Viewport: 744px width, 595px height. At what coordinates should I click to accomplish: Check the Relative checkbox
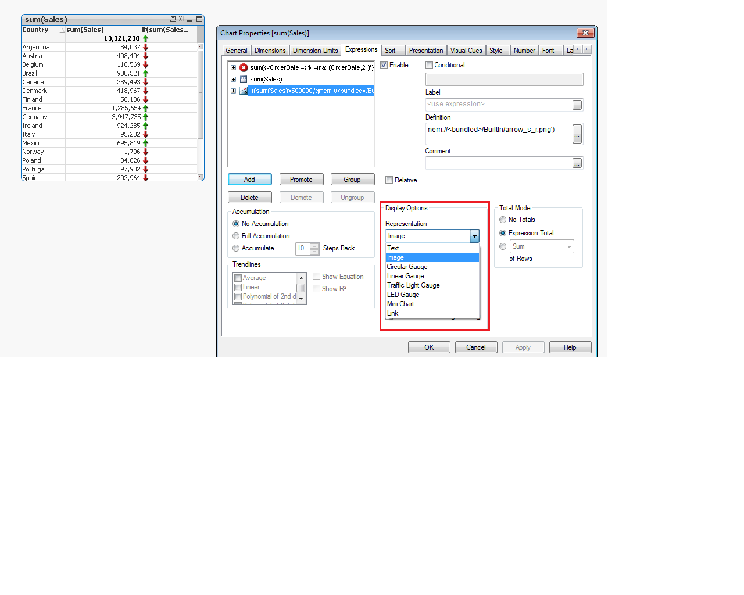pos(389,180)
